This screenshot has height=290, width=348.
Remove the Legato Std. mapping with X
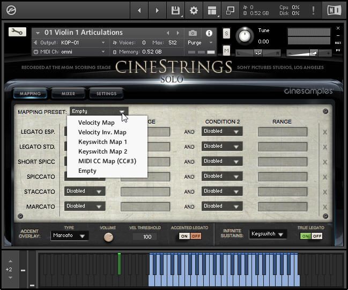click(325, 147)
